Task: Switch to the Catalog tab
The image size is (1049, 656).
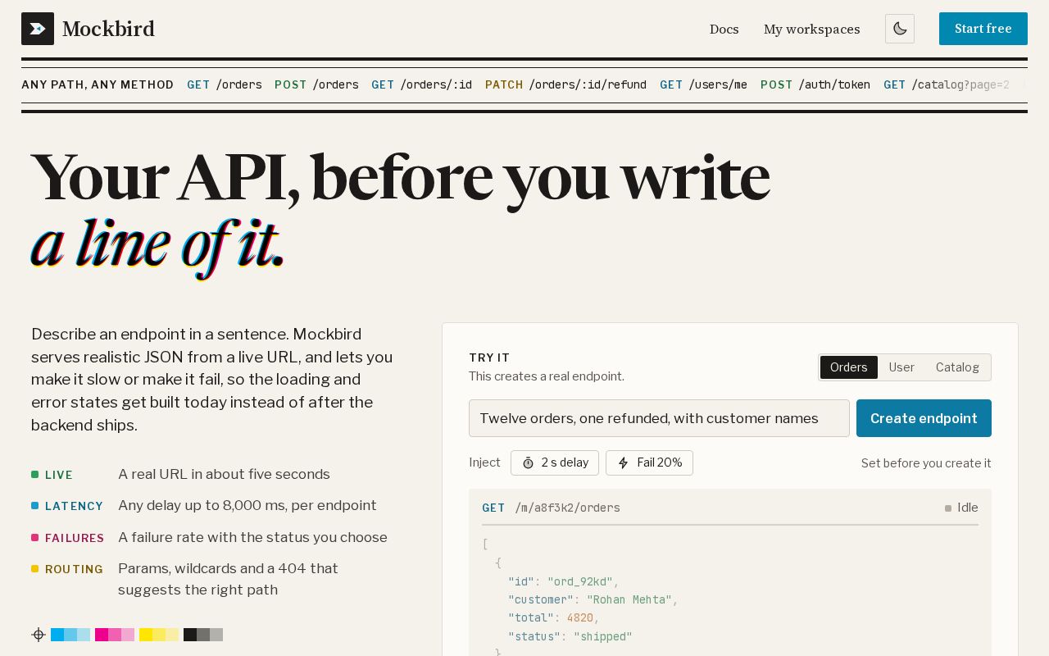Action: [x=957, y=367]
